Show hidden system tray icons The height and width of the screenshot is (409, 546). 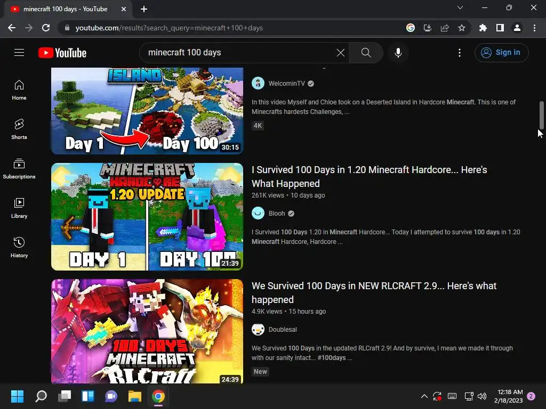click(x=424, y=396)
